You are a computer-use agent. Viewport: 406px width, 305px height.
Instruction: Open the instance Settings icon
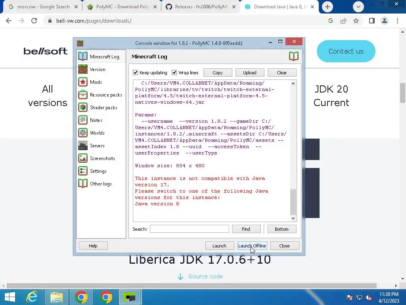point(83,171)
